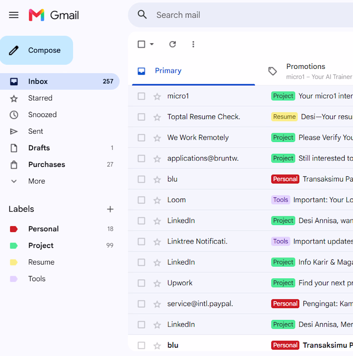Star the Upwork email

[157, 283]
